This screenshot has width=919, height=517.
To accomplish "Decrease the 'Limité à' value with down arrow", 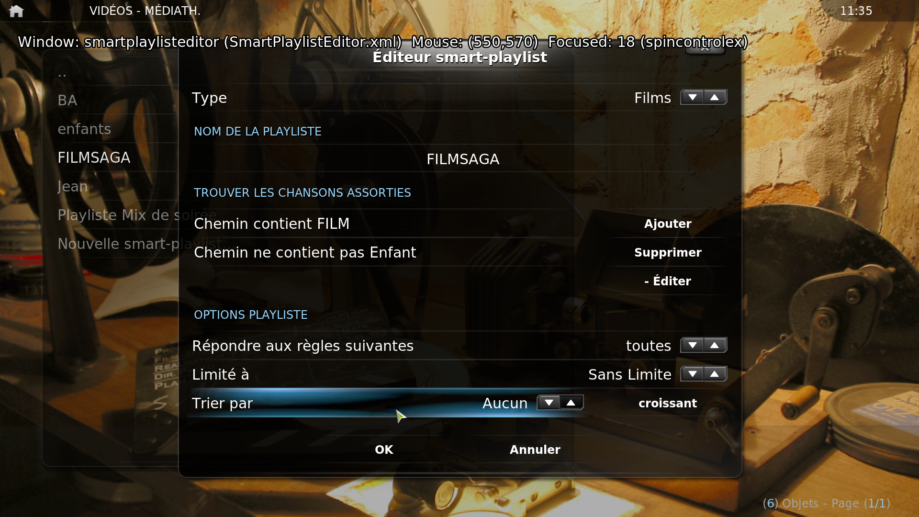I will (x=692, y=374).
